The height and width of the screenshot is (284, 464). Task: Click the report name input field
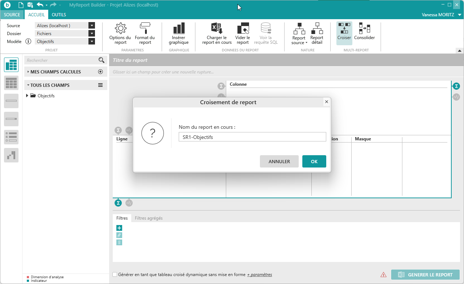coord(252,137)
